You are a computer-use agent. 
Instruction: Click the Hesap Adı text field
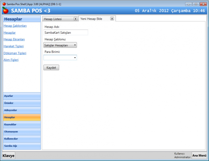pyautogui.click(x=66, y=33)
